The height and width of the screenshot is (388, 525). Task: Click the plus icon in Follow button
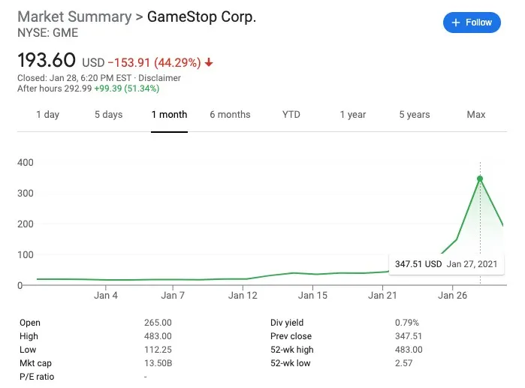point(455,23)
